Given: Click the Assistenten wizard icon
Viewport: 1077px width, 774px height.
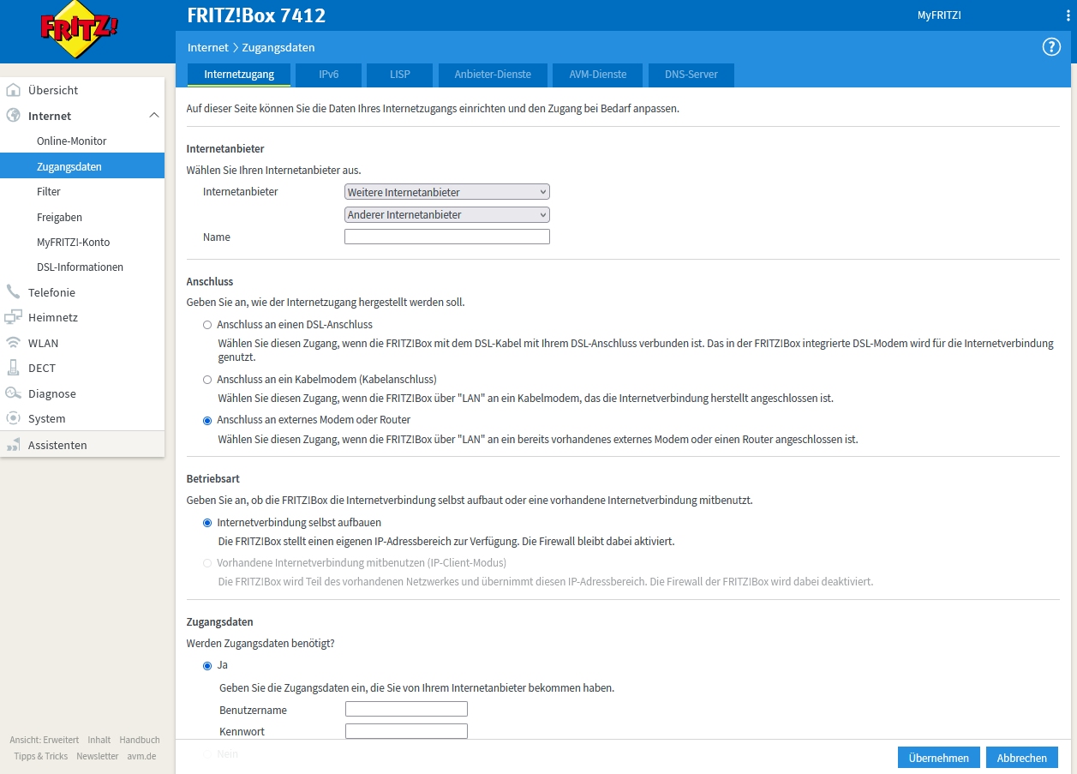Looking at the screenshot, I should tap(13, 445).
